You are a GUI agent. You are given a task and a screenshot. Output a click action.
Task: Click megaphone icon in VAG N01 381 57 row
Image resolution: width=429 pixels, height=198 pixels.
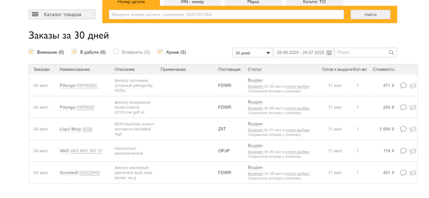(x=412, y=151)
